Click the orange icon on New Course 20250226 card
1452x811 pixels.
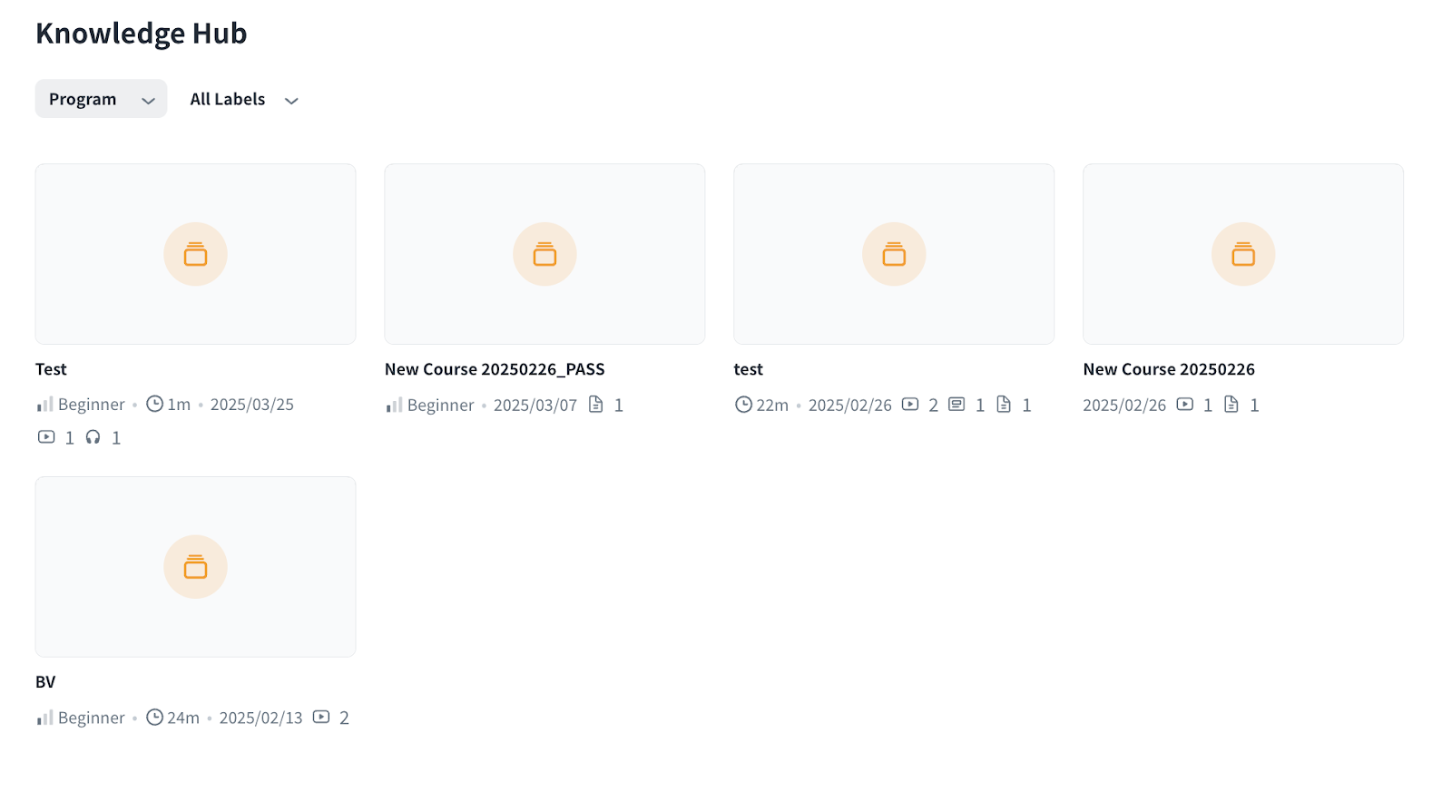coord(1243,254)
